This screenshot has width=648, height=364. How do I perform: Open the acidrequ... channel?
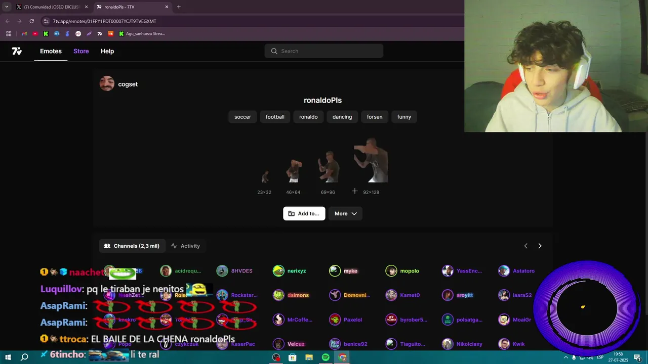pyautogui.click(x=181, y=271)
